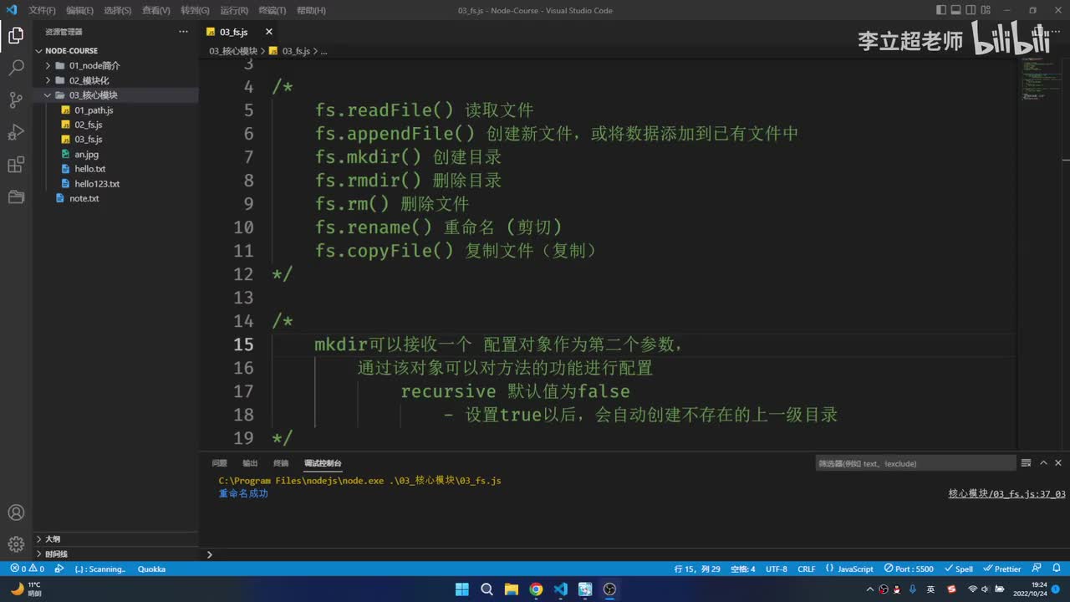This screenshot has height=602, width=1070.
Task: Focus the debug console filter input
Action: click(915, 463)
